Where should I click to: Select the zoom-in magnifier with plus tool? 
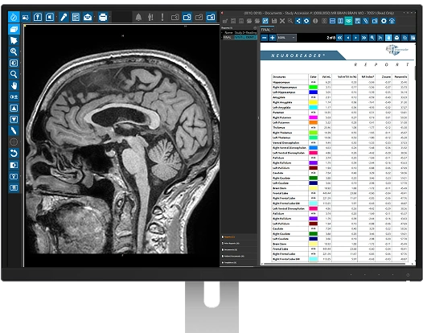tap(14, 51)
